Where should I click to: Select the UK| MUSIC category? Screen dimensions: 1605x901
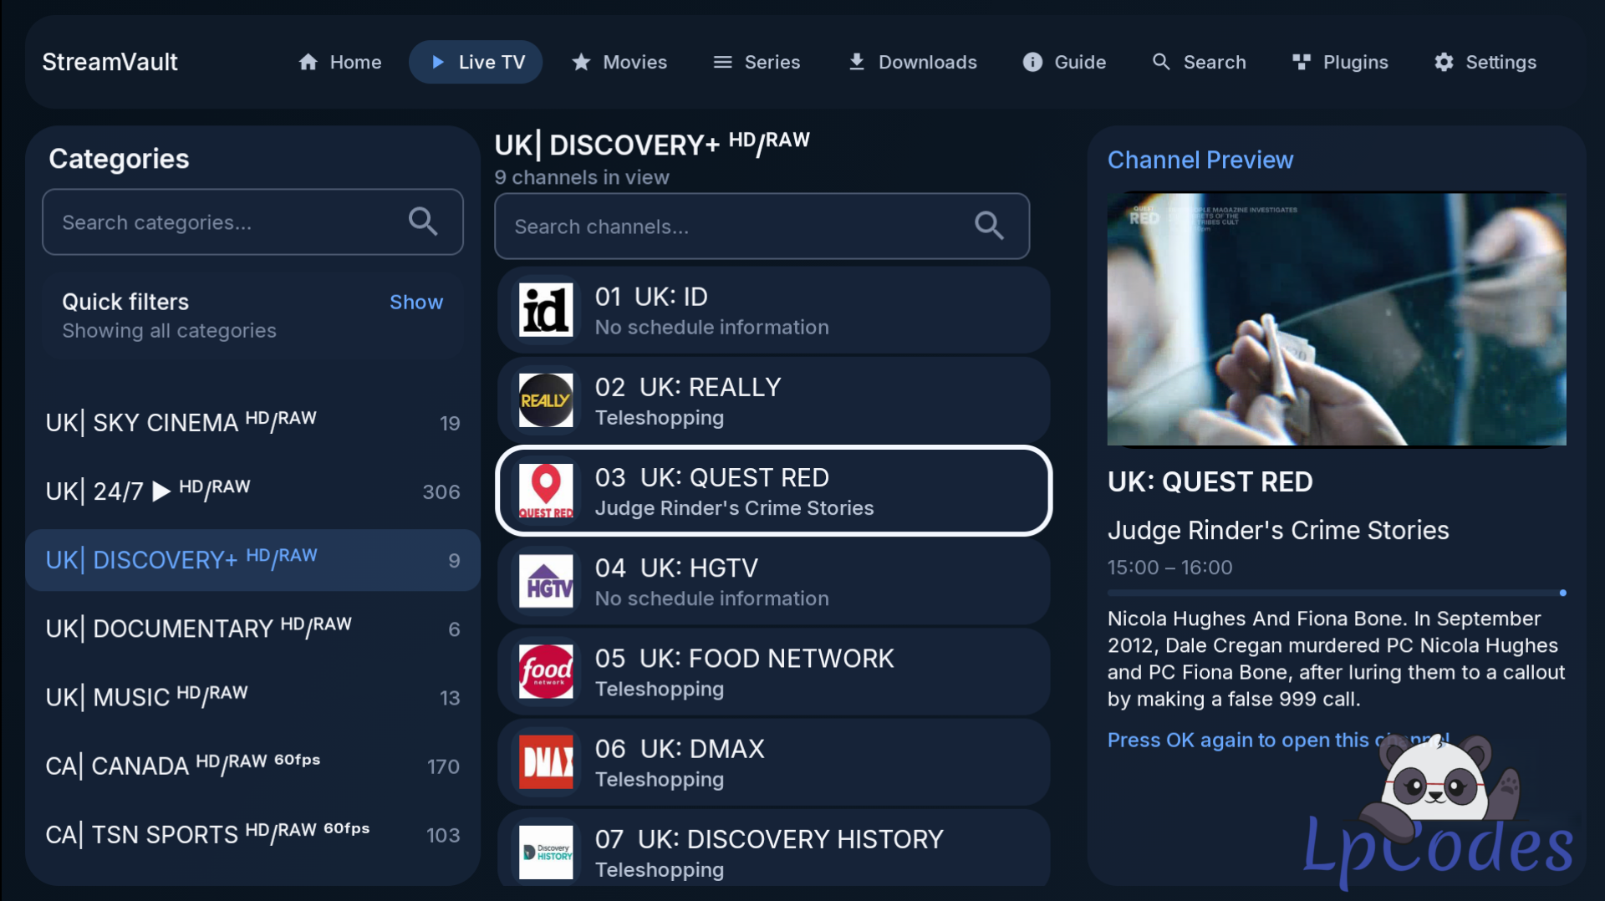click(x=252, y=697)
